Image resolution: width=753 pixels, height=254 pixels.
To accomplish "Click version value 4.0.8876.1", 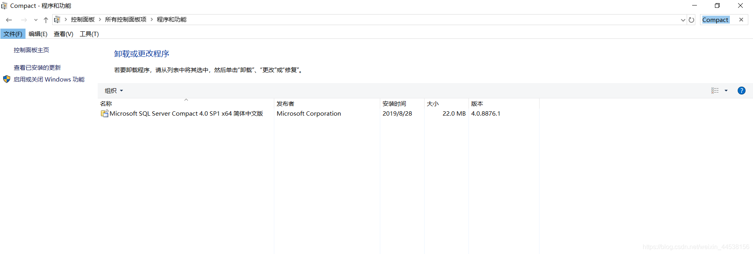I will [486, 114].
